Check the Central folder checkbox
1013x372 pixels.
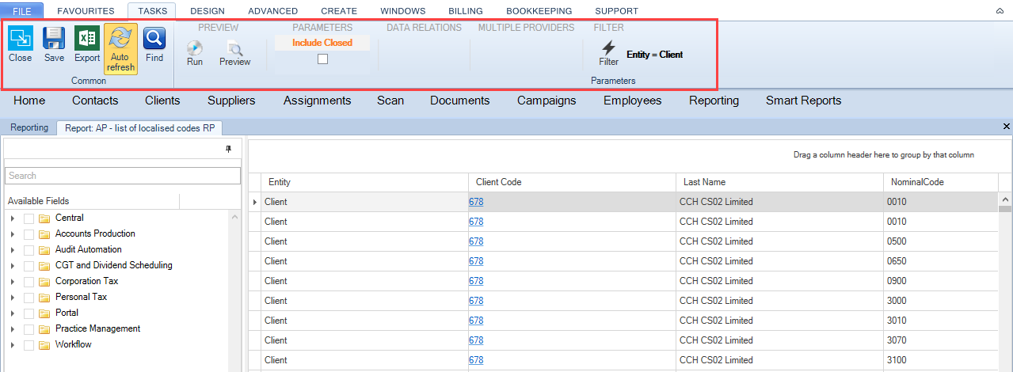[29, 218]
